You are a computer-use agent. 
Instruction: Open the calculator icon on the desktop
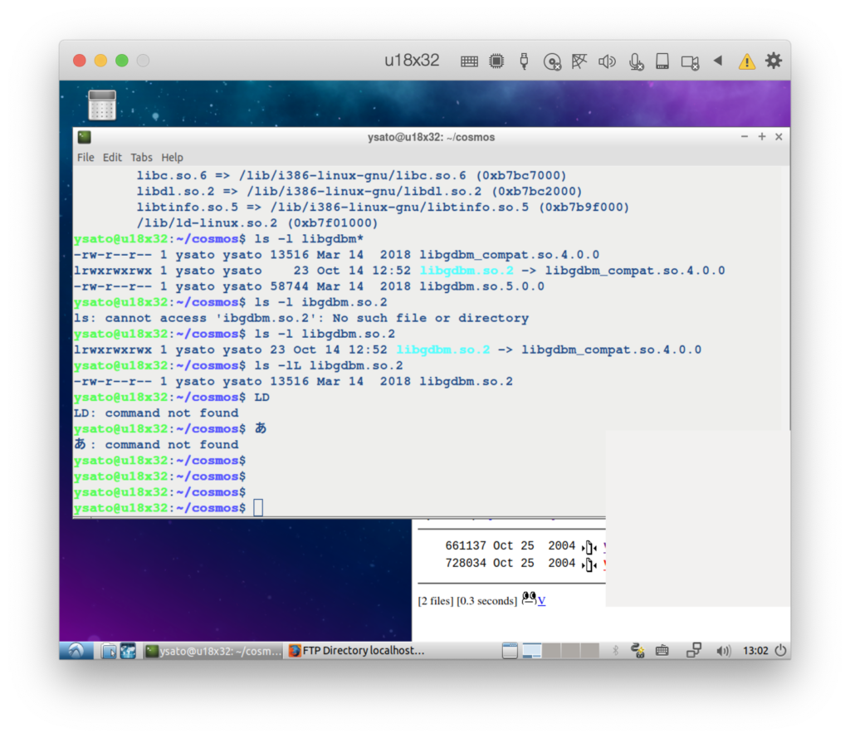coord(102,105)
